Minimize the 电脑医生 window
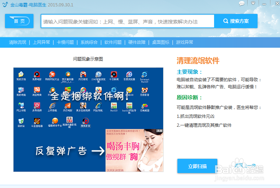 [x=264, y=4]
